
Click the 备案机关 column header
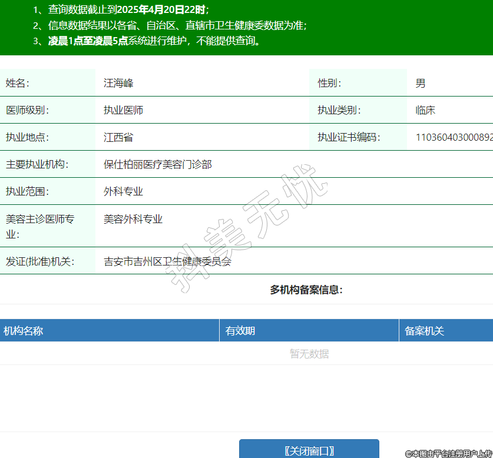pos(425,331)
